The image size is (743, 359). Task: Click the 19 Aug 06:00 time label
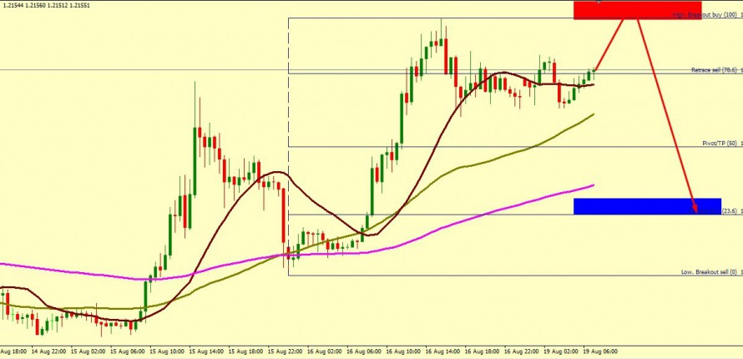pos(601,351)
